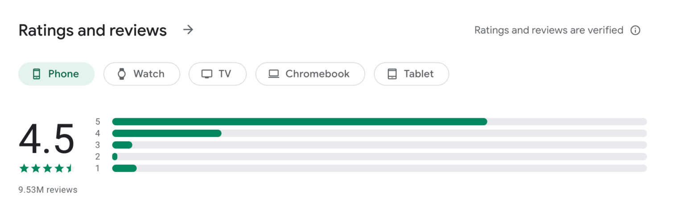Viewport: 685px width, 220px height.
Task: Click the TV screen icon
Action: 207,74
